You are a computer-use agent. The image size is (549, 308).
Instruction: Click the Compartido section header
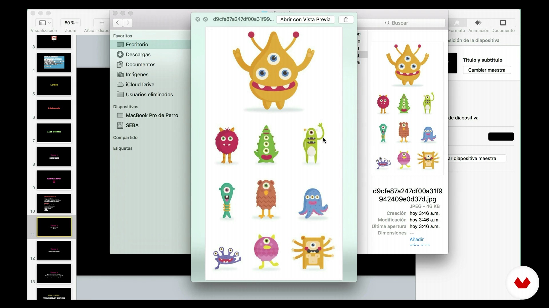pyautogui.click(x=125, y=137)
